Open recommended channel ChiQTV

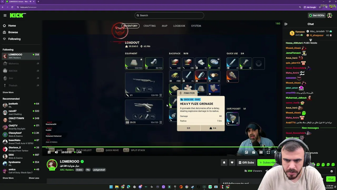21,127
